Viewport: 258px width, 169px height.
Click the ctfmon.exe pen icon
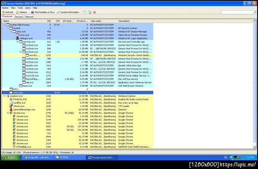click(11, 106)
